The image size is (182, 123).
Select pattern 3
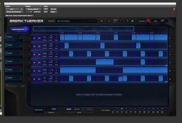[122, 109]
